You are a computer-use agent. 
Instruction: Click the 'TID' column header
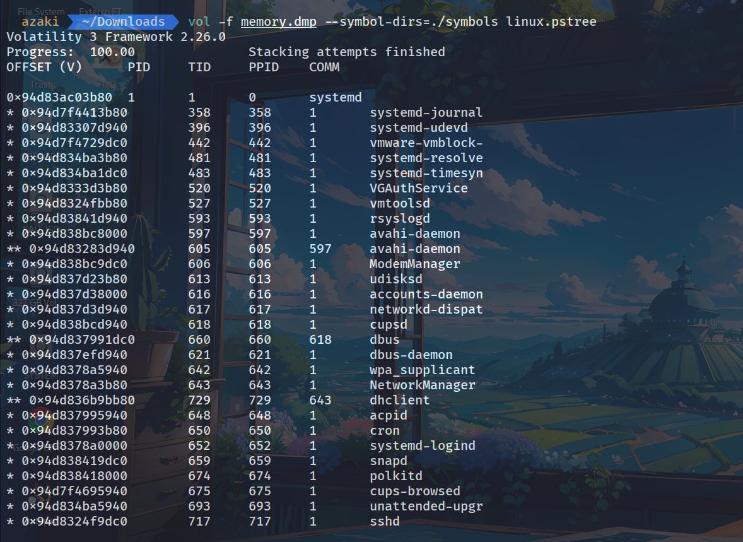click(x=199, y=68)
